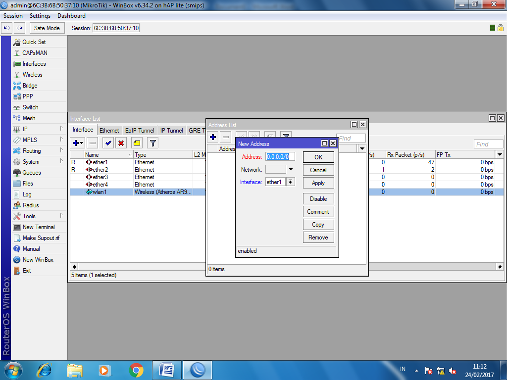Open Windows Start button
This screenshot has height=380, width=507.
tap(13, 370)
